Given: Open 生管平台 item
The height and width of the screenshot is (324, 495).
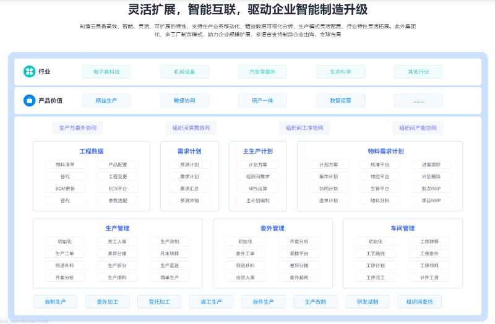Looking at the screenshot, I should click(x=380, y=189).
